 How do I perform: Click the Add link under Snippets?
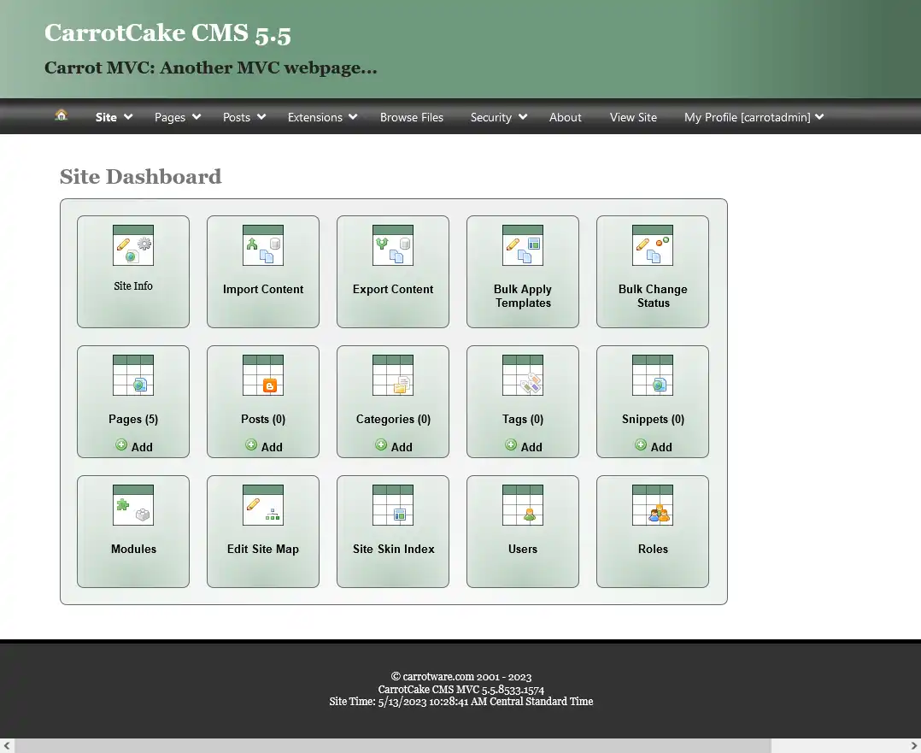[661, 447]
